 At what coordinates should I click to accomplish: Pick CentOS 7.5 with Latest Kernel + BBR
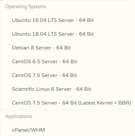tap(68, 103)
